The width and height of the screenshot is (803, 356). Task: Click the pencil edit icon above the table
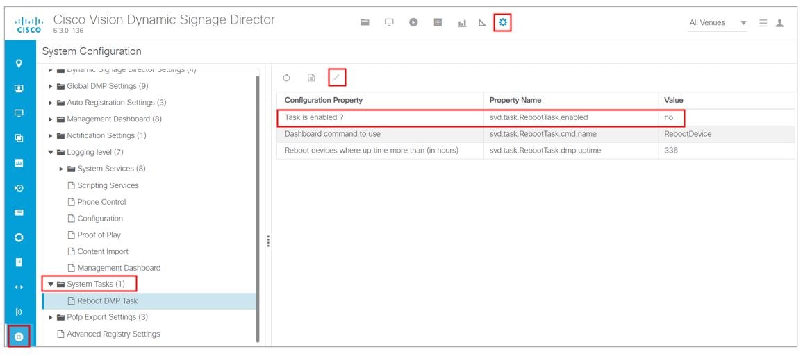click(x=336, y=78)
